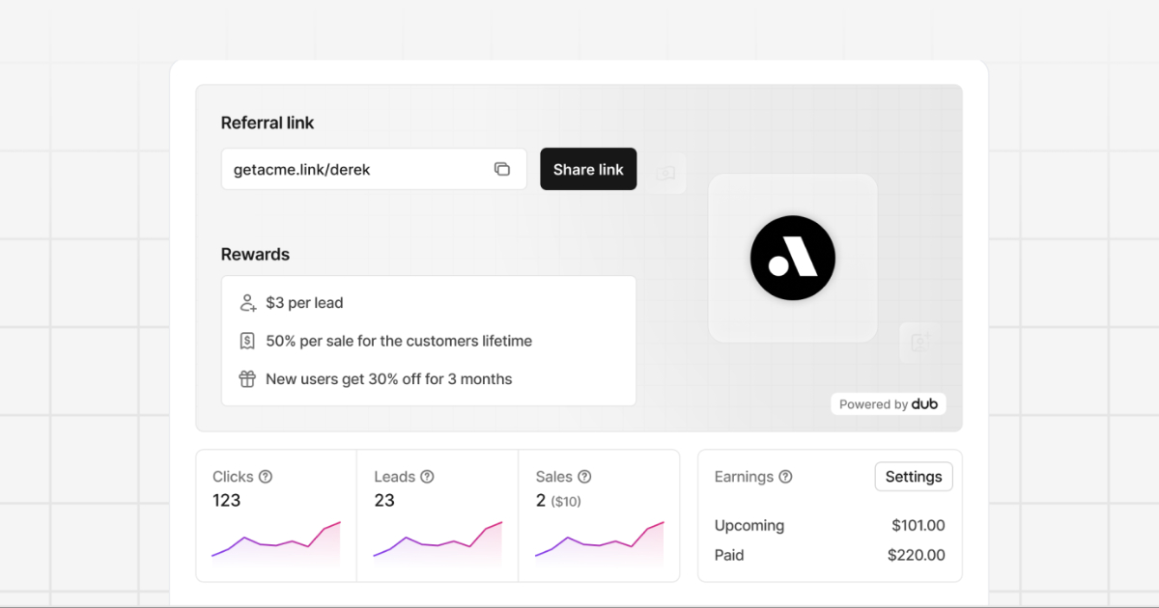Open the Earnings help tooltip icon
The width and height of the screenshot is (1159, 608).
tap(785, 477)
